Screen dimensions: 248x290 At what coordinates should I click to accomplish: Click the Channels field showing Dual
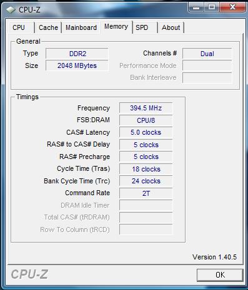207,54
